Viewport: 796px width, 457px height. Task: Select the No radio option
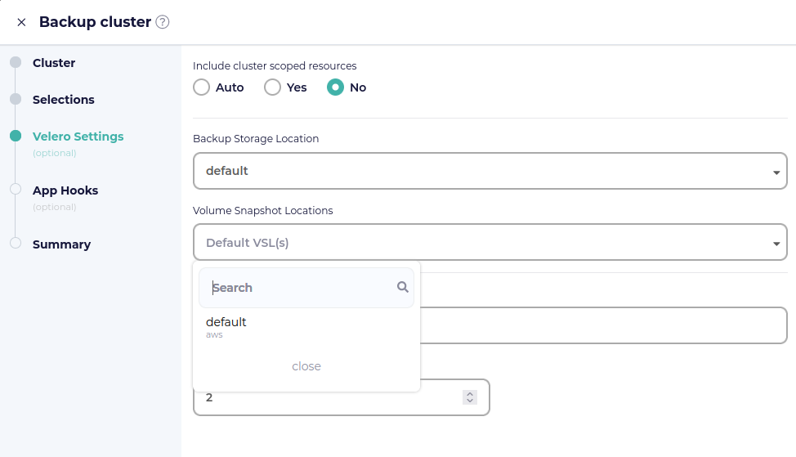click(x=335, y=87)
